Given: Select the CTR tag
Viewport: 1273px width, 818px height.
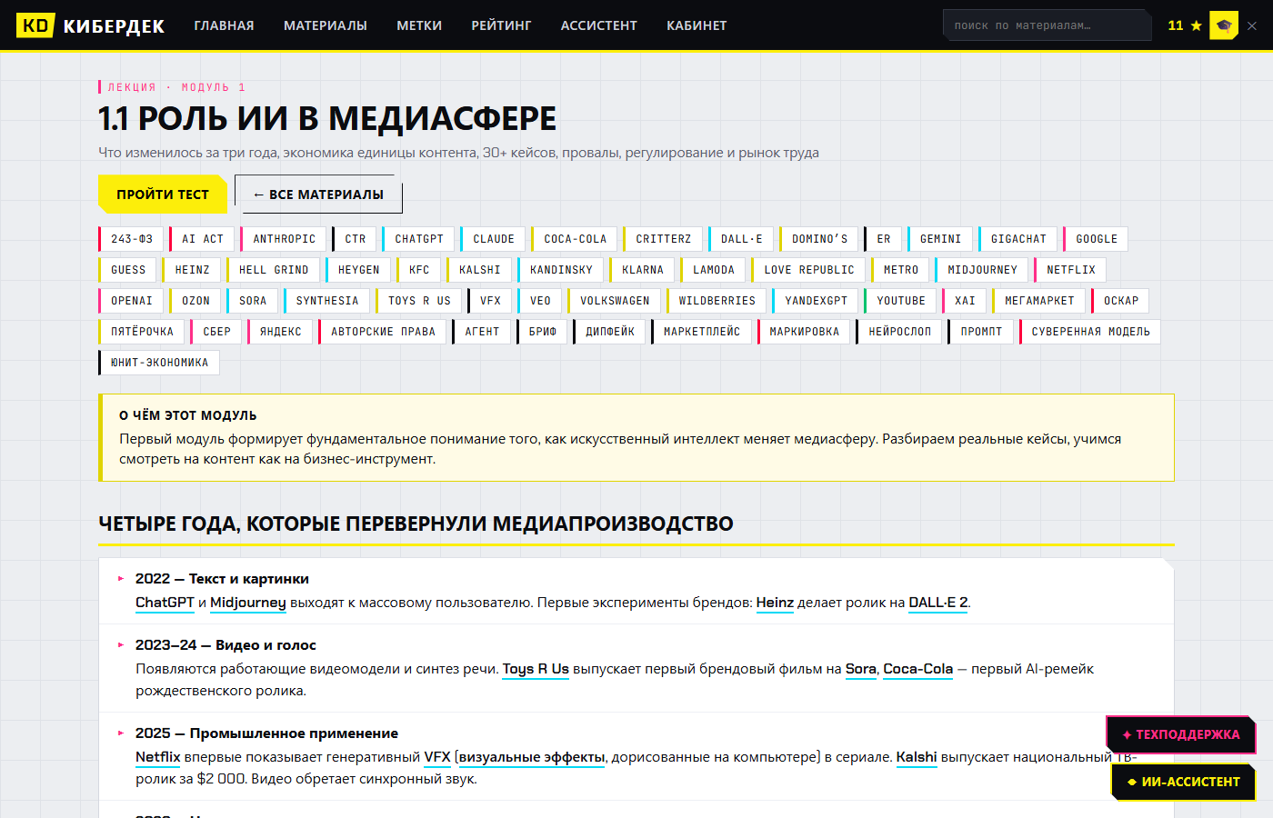Looking at the screenshot, I should (x=355, y=239).
